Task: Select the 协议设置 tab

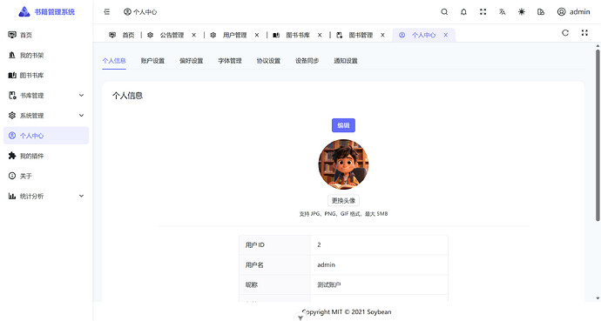Action: point(268,61)
